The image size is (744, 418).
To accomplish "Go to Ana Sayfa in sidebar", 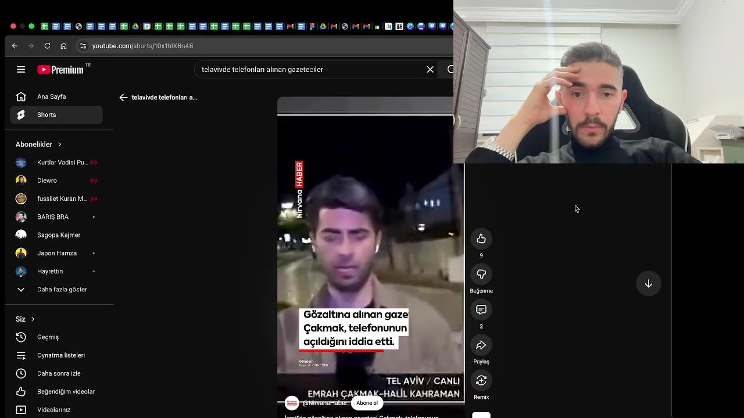I will [56, 97].
